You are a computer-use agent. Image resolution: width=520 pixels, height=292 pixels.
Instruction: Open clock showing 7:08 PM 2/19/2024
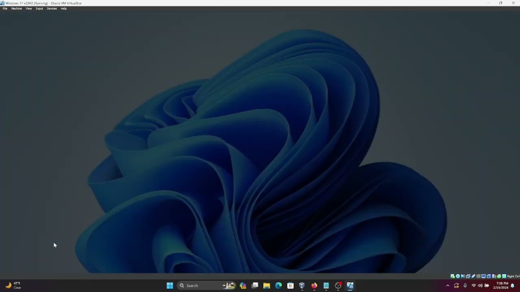(x=501, y=286)
